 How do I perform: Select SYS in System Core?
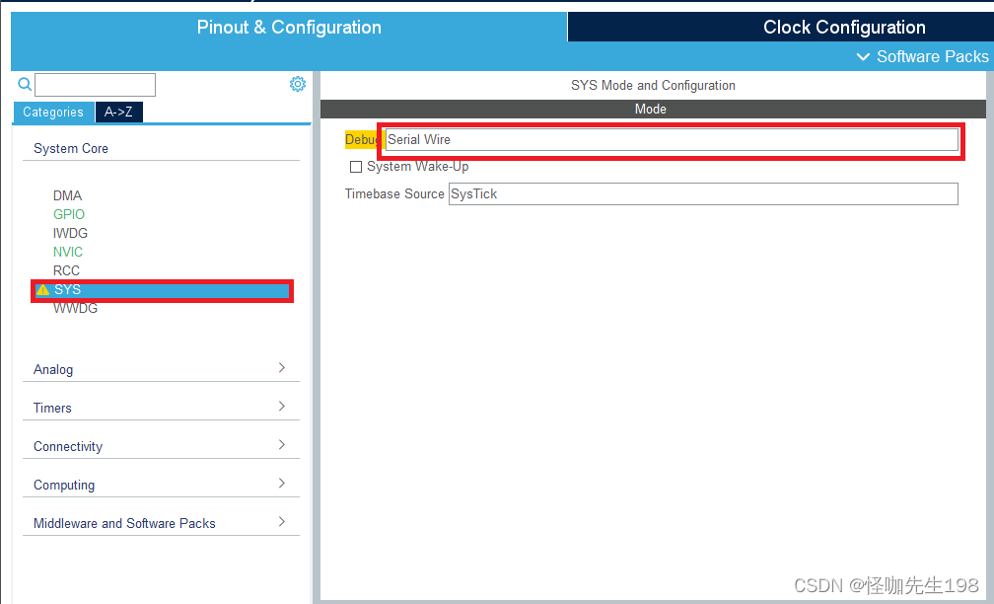(x=163, y=290)
